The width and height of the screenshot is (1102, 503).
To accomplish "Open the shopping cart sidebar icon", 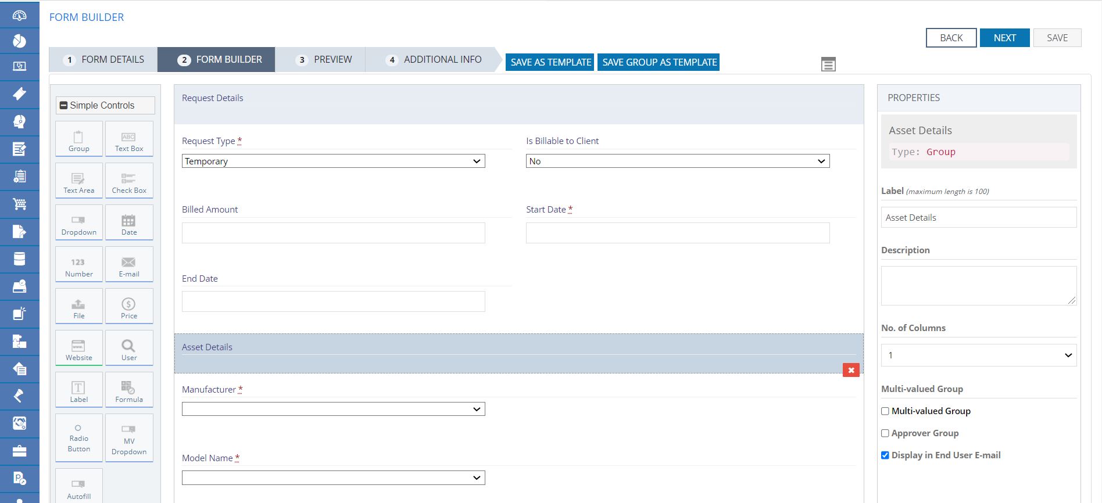I will [19, 204].
